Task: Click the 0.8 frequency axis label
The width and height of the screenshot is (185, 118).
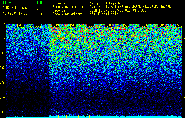Action: [2, 83]
